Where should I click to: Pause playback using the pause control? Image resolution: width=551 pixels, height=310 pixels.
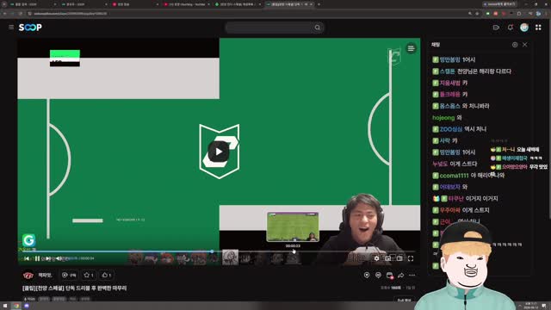(x=37, y=258)
